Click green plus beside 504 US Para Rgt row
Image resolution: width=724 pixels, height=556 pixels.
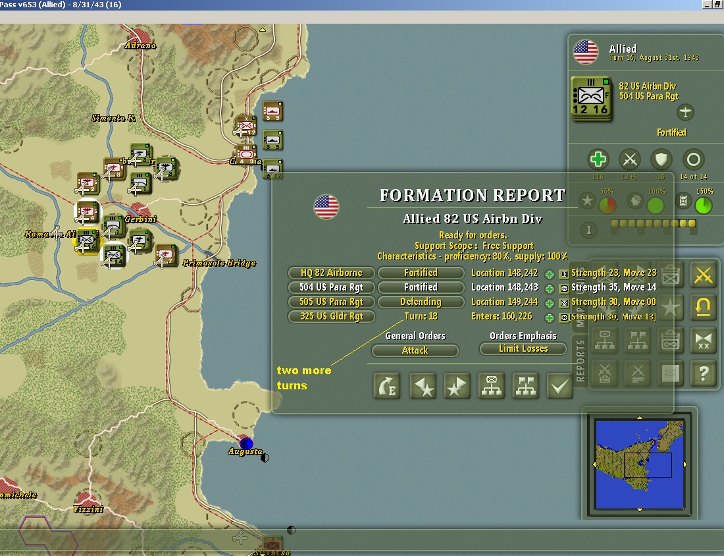[x=550, y=289]
